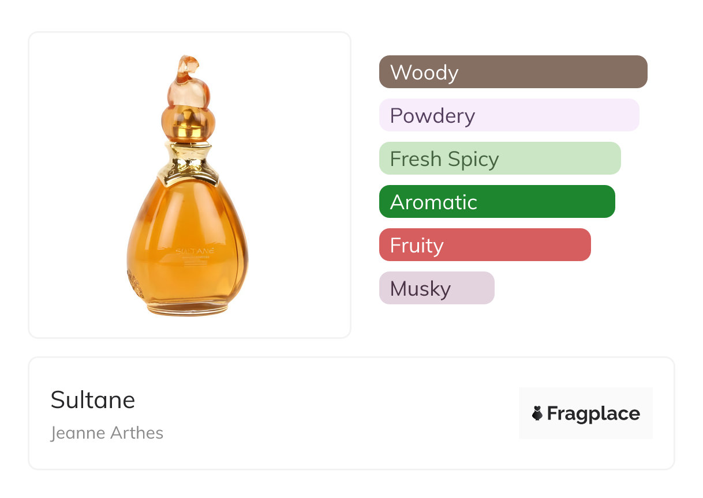Click the Musky text label

[x=420, y=289]
